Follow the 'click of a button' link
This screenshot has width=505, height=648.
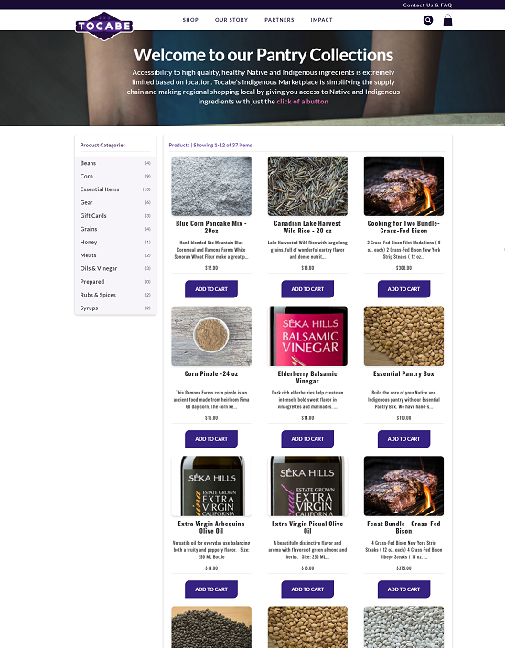pyautogui.click(x=302, y=102)
